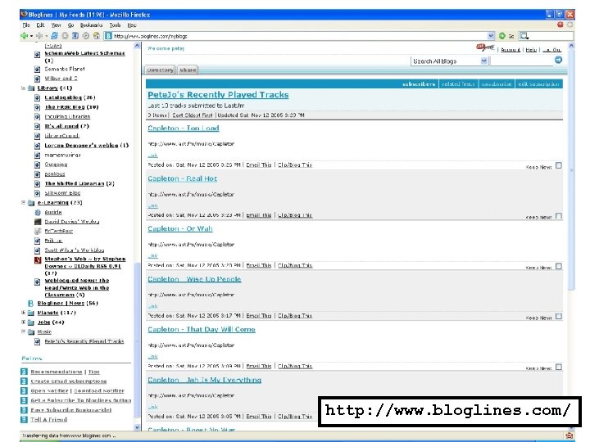Viewport: 590px width, 442px height.
Task: Click the e-Learning folder icon
Action: 31,203
